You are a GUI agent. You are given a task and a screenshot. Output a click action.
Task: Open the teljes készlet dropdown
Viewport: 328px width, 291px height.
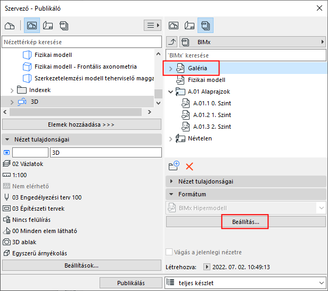245,283
